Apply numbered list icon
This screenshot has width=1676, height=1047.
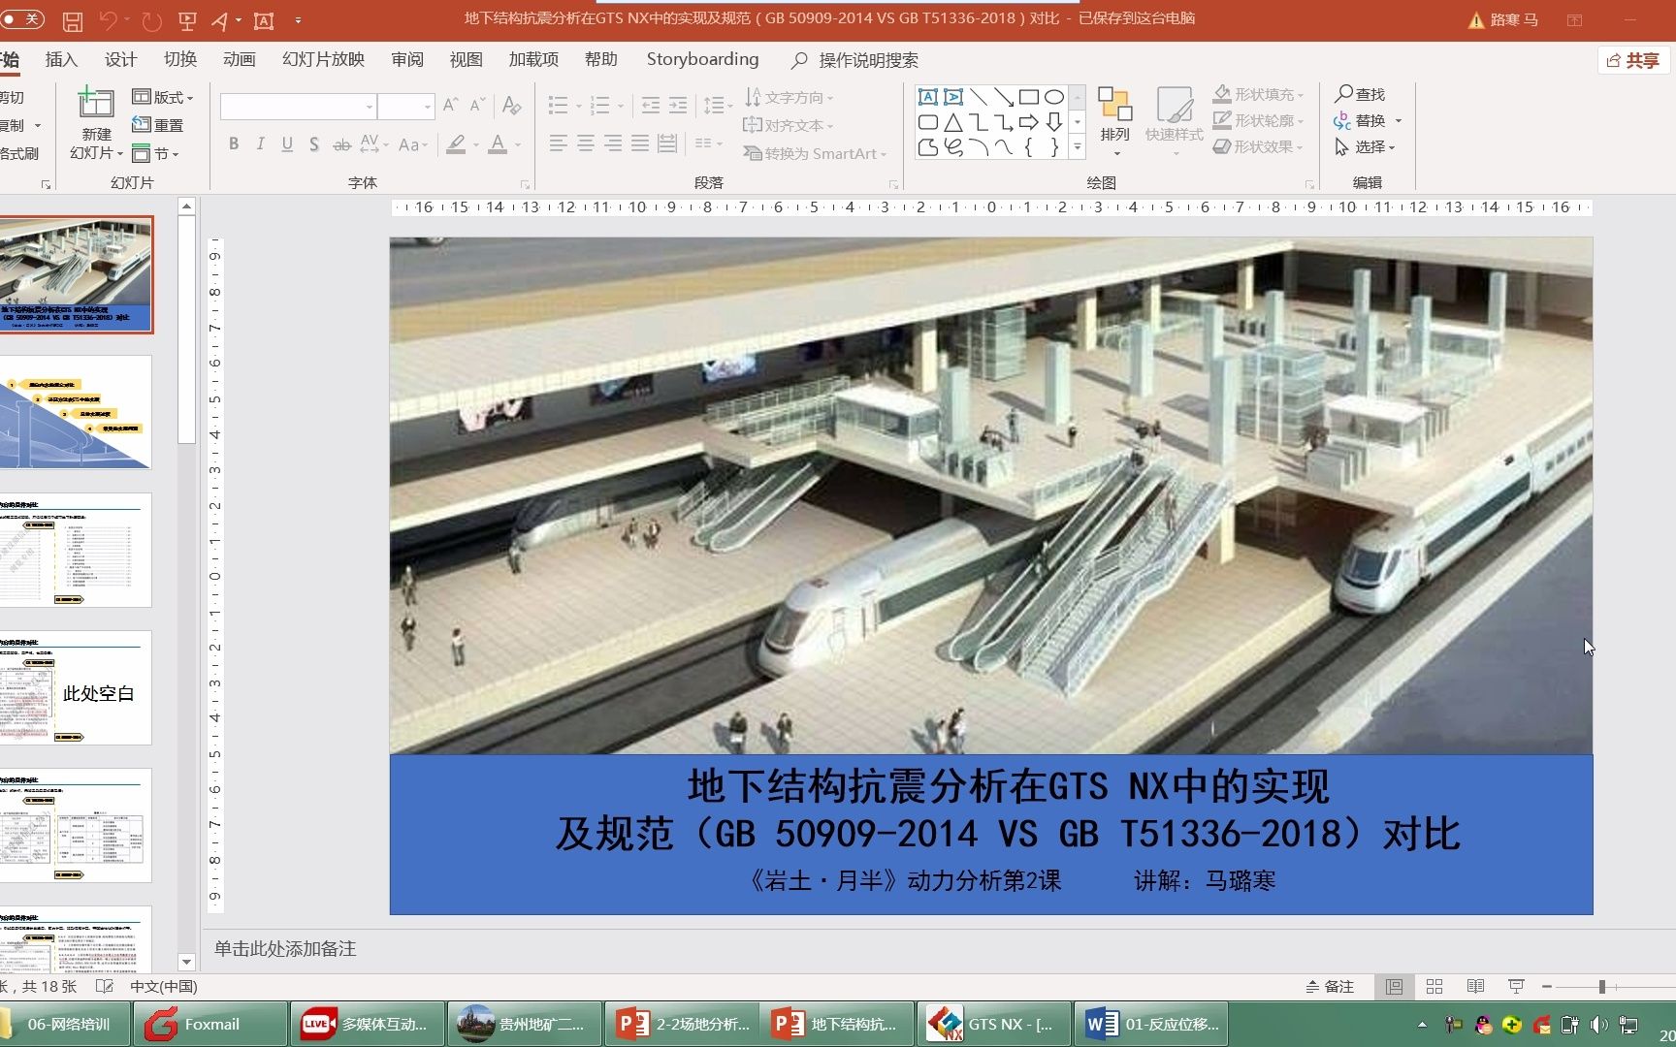pyautogui.click(x=600, y=105)
